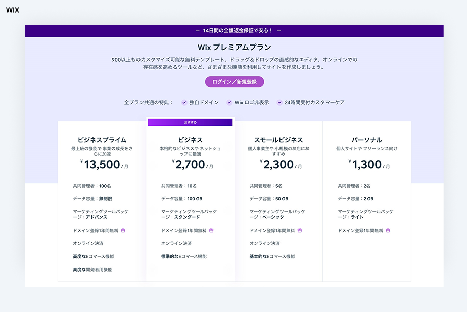Image resolution: width=467 pixels, height=312 pixels.
Task: Click データ容量：50 GB text
Action: pos(269,199)
